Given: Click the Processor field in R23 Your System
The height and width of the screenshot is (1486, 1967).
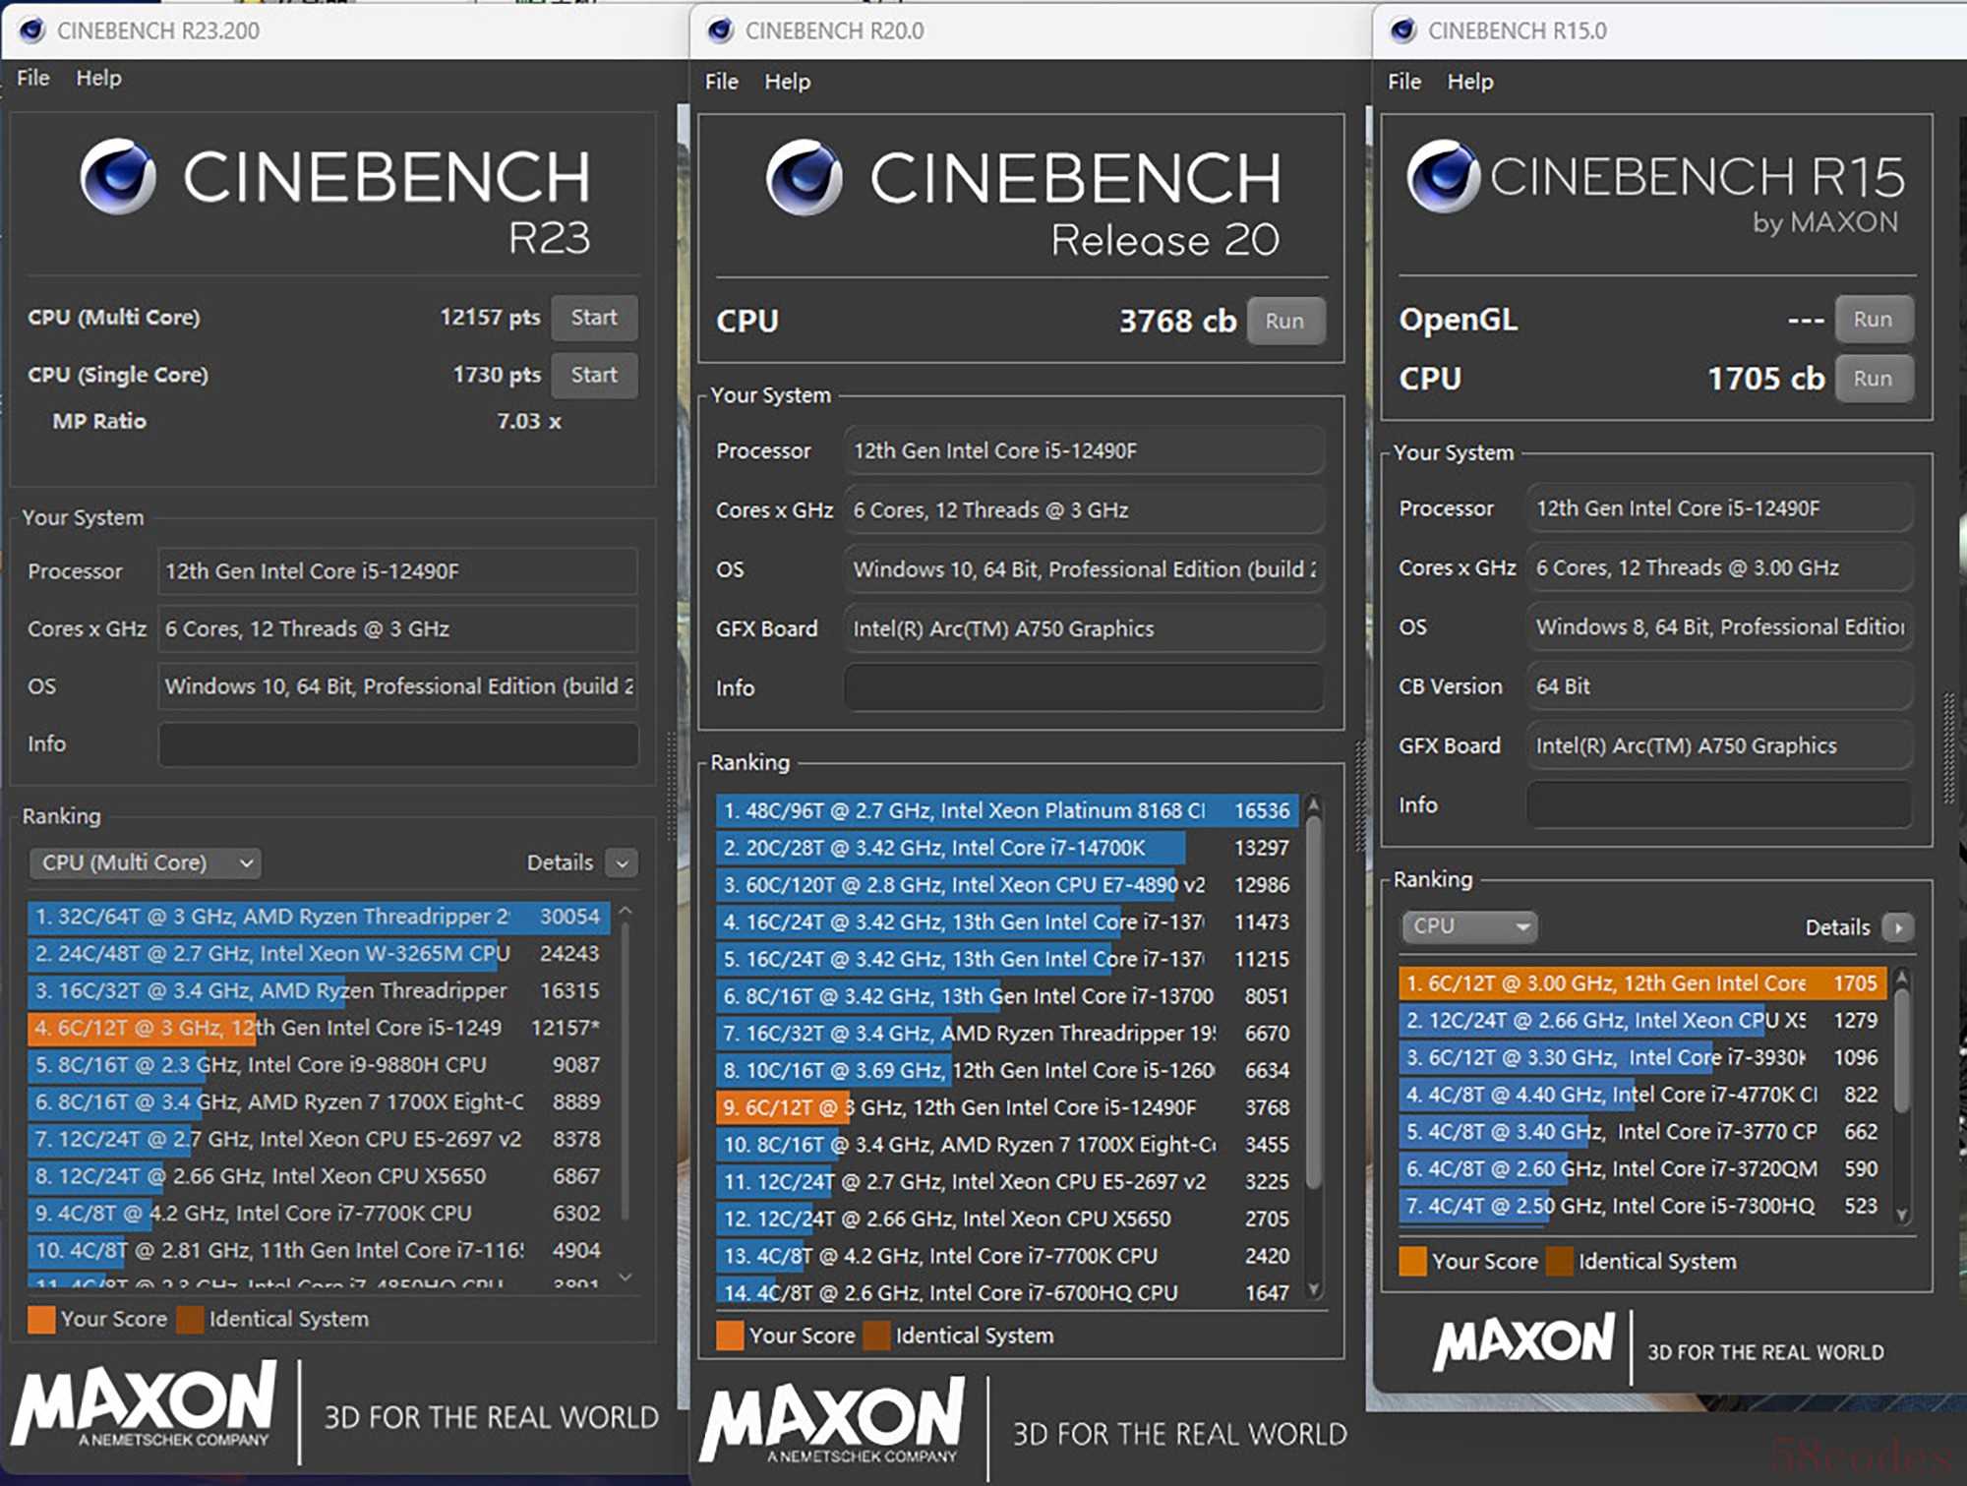Looking at the screenshot, I should point(397,571).
